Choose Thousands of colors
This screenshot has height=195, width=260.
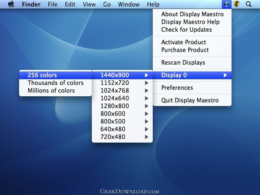click(55, 83)
